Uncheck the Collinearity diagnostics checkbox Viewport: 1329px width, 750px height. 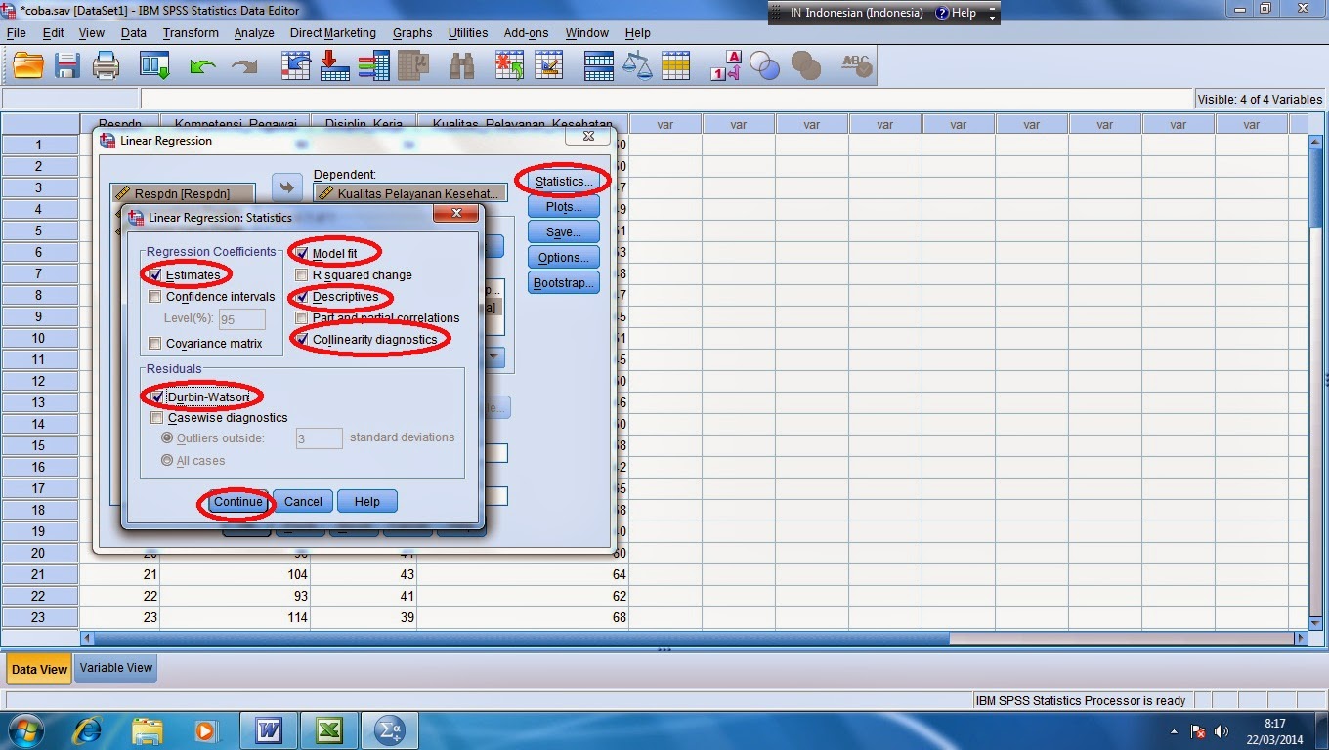(302, 340)
